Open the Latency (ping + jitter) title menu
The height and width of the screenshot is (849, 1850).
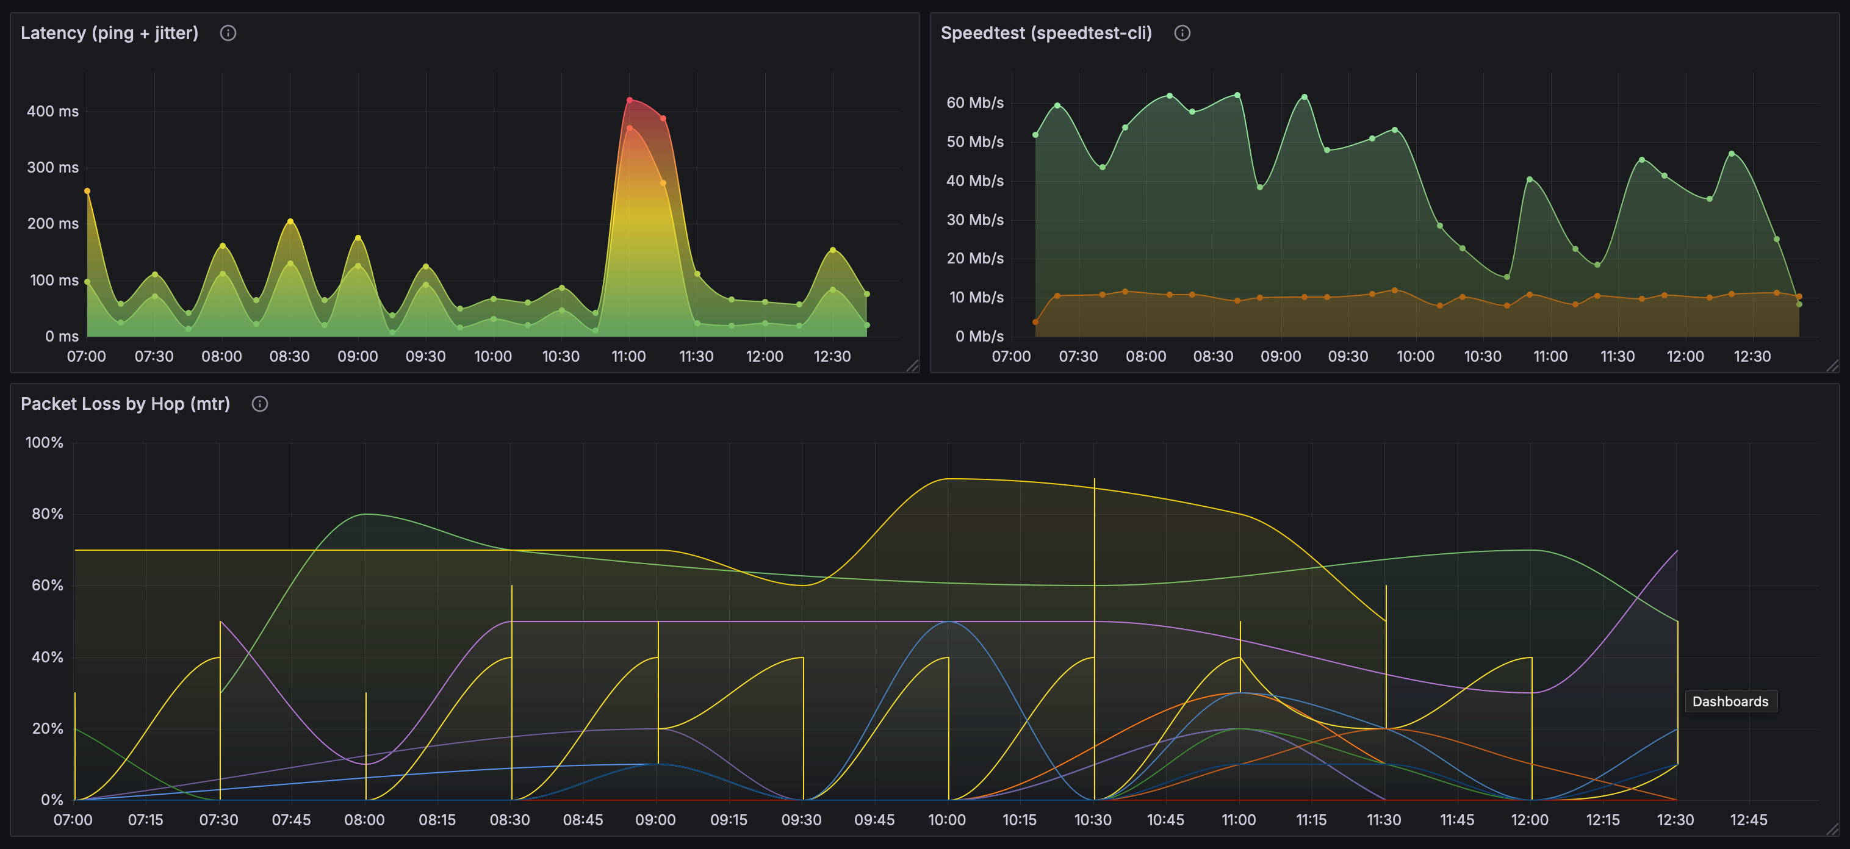click(109, 33)
